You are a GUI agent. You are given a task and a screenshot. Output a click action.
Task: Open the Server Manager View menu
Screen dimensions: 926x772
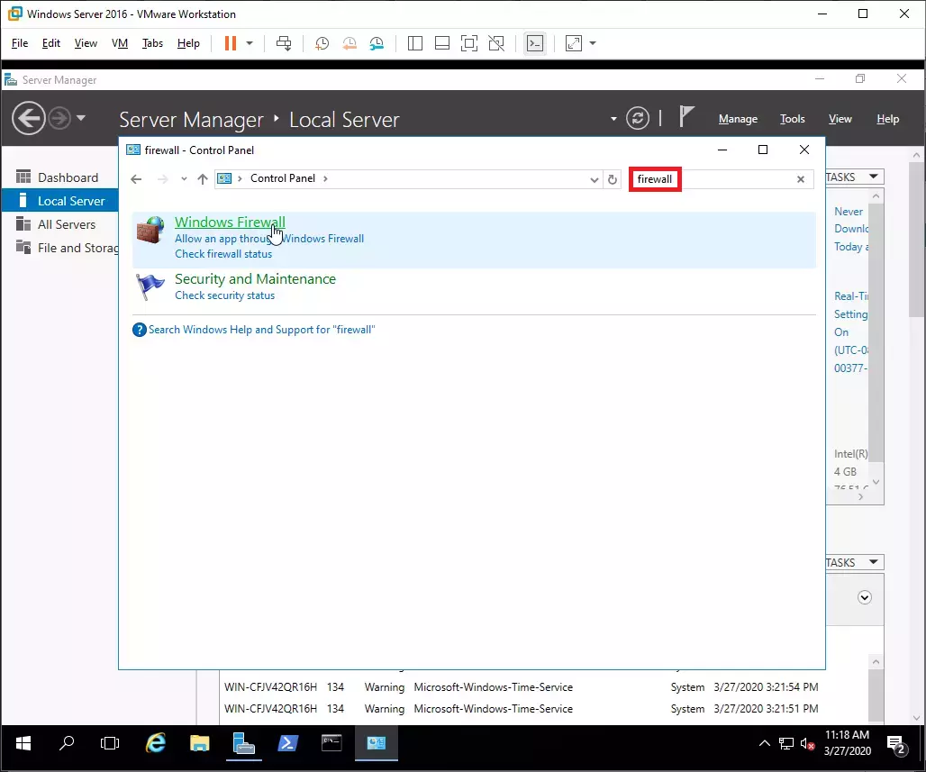[840, 119]
